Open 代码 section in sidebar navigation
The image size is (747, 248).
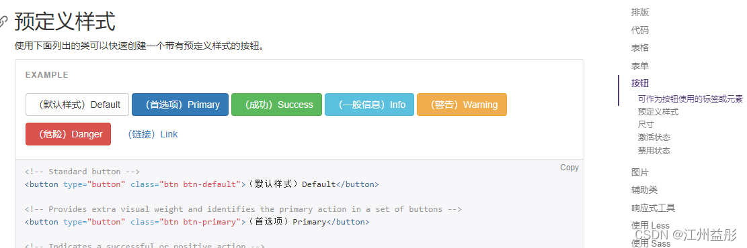pyautogui.click(x=640, y=30)
